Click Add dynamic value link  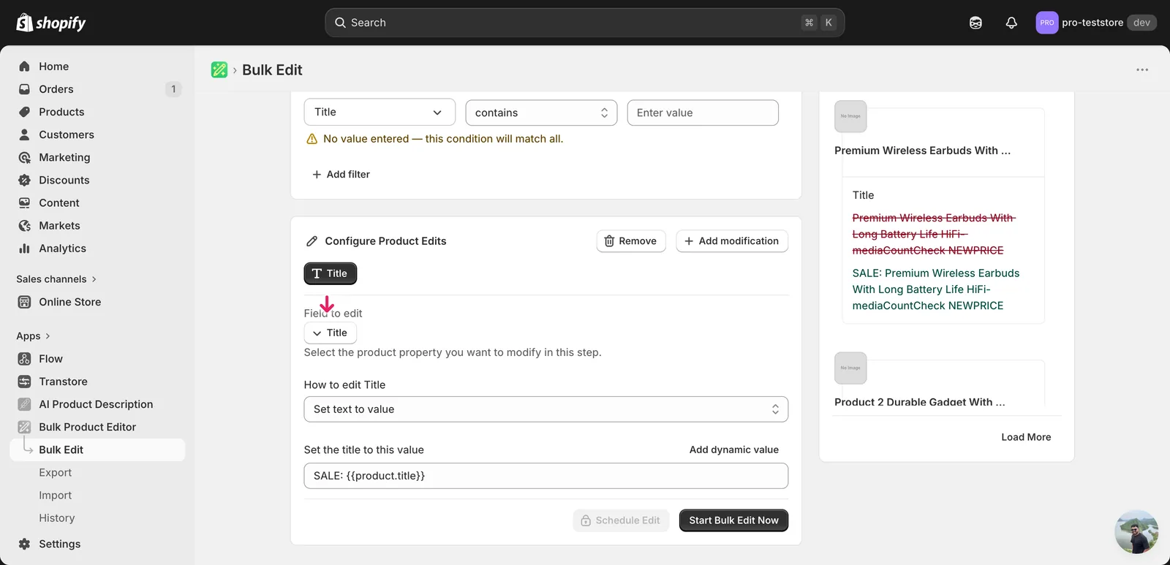pyautogui.click(x=734, y=450)
